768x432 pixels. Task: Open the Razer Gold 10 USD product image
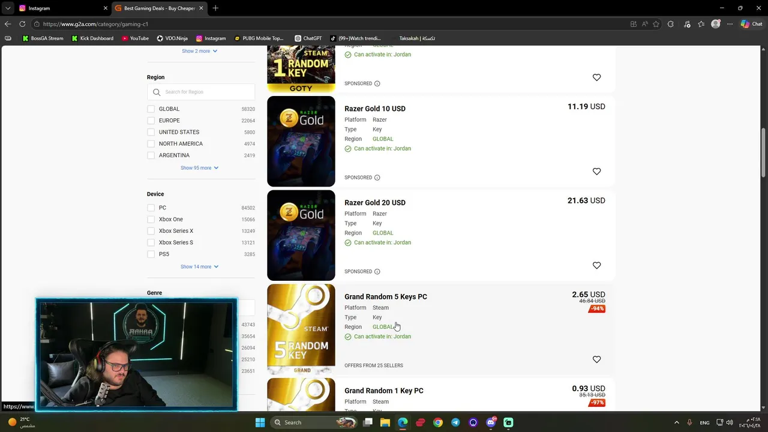[301, 142]
